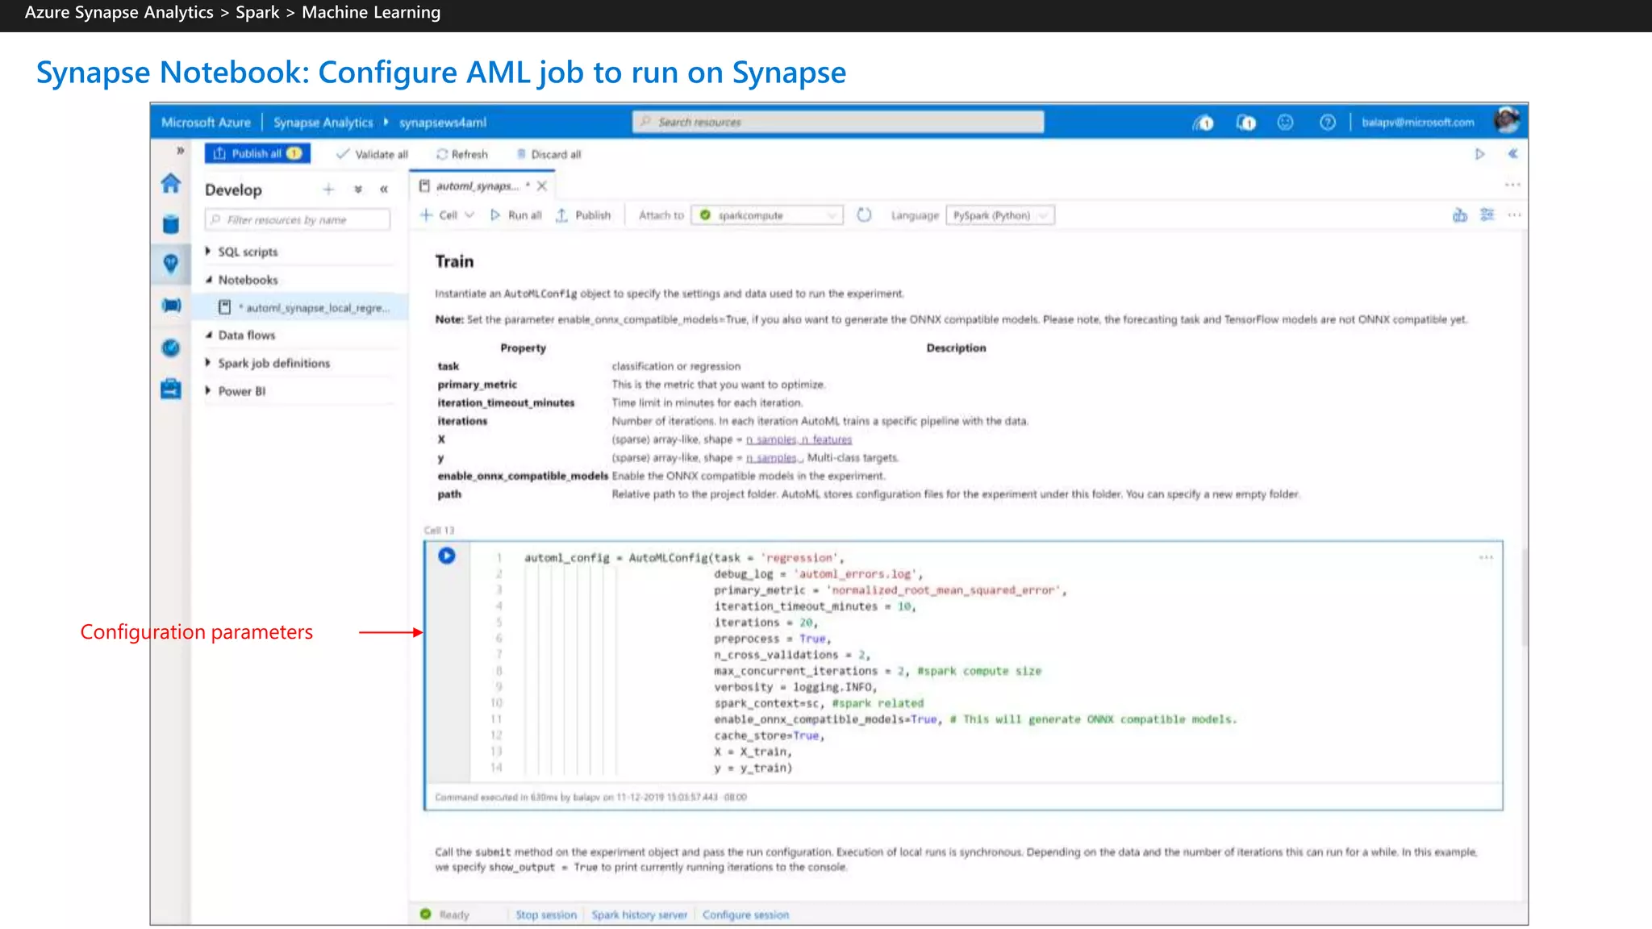Click synapsews4aml workspace breadcrumb
This screenshot has width=1652, height=929.
[x=442, y=123]
